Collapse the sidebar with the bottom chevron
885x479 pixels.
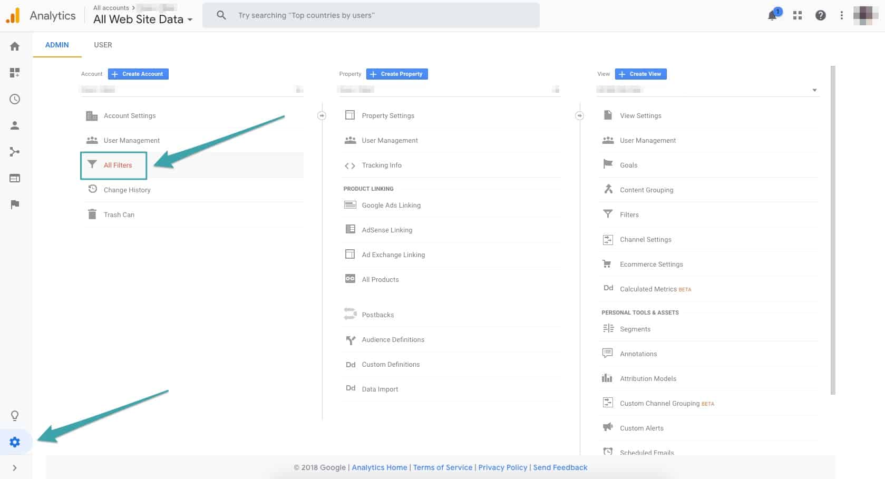[15, 468]
